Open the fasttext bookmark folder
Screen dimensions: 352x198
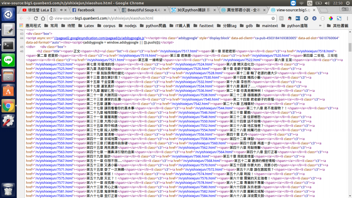[203, 25]
